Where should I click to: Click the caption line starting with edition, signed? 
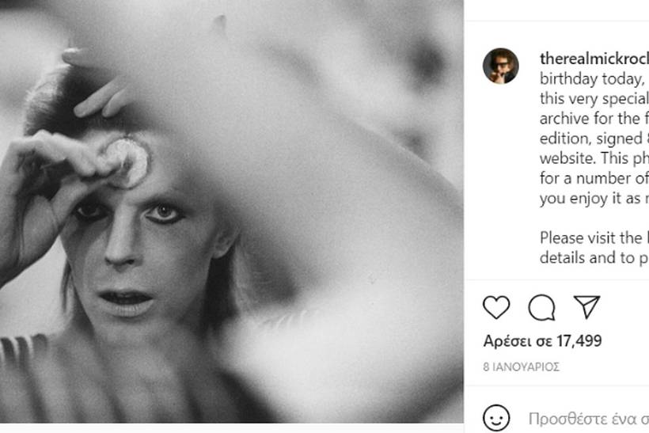coord(594,139)
